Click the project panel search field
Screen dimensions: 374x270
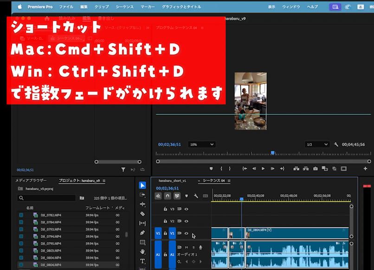(46, 198)
